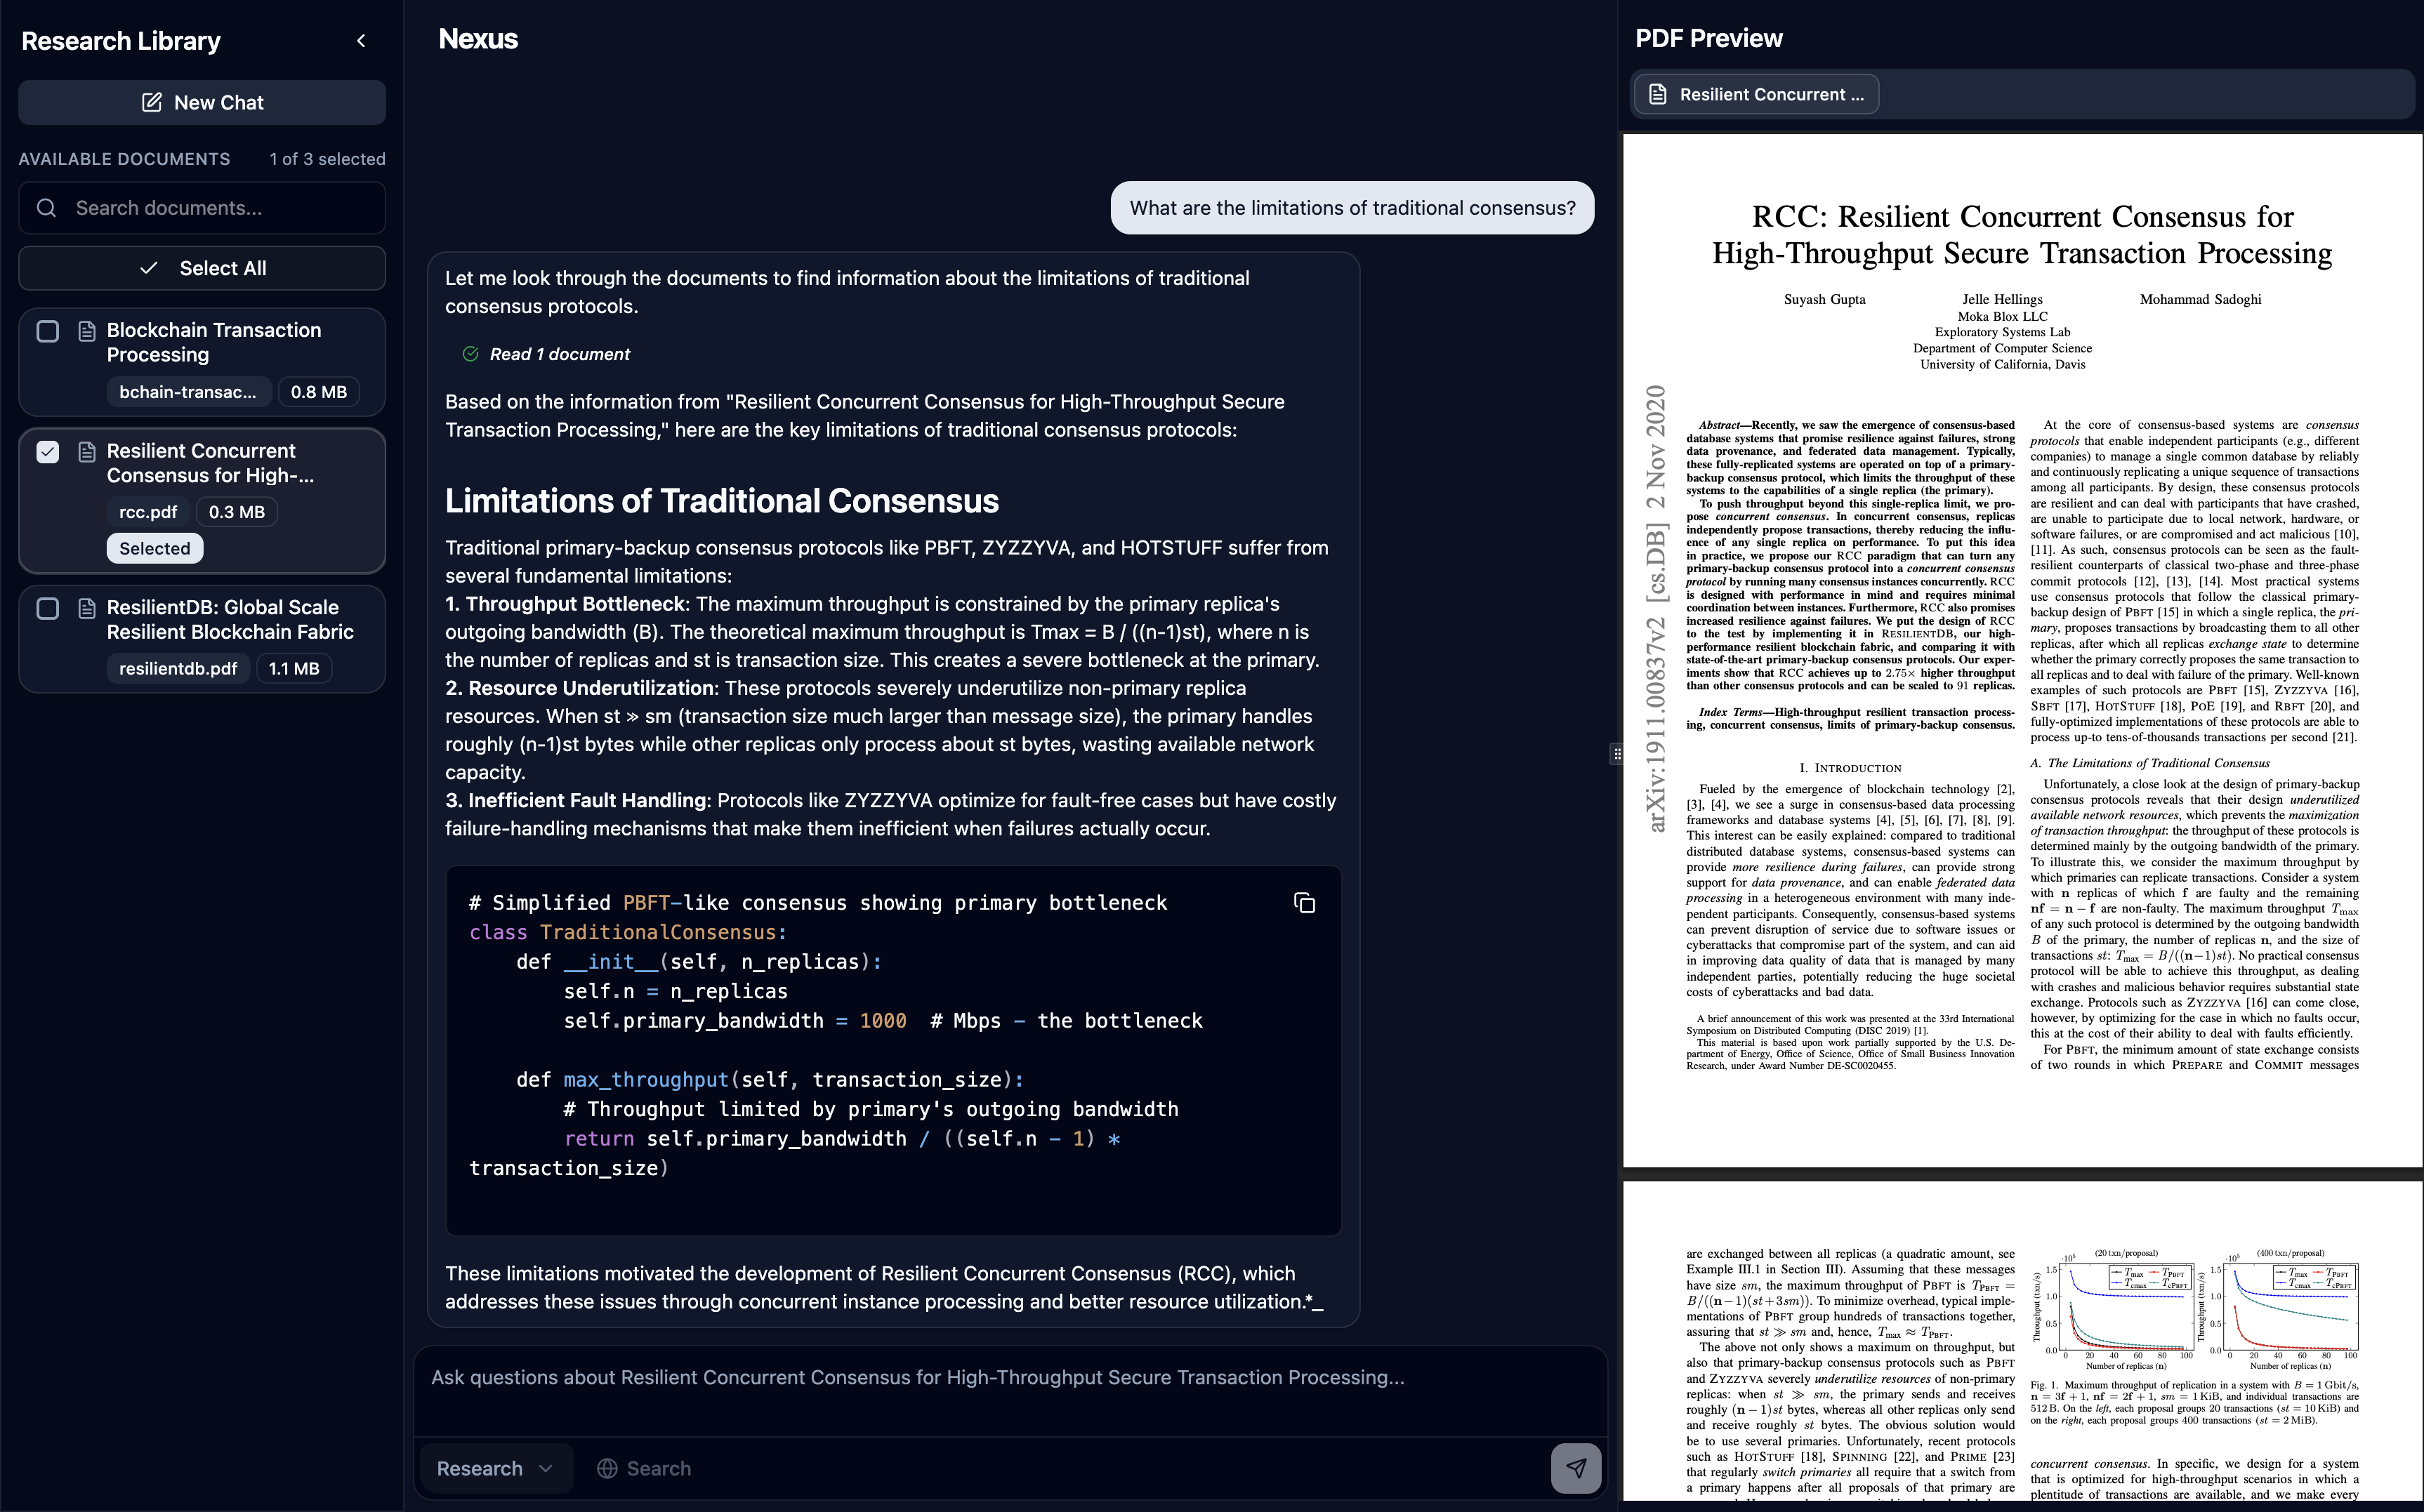Click the Search documents input field
Viewport: 2424px width, 1512px height.
tap(220, 208)
